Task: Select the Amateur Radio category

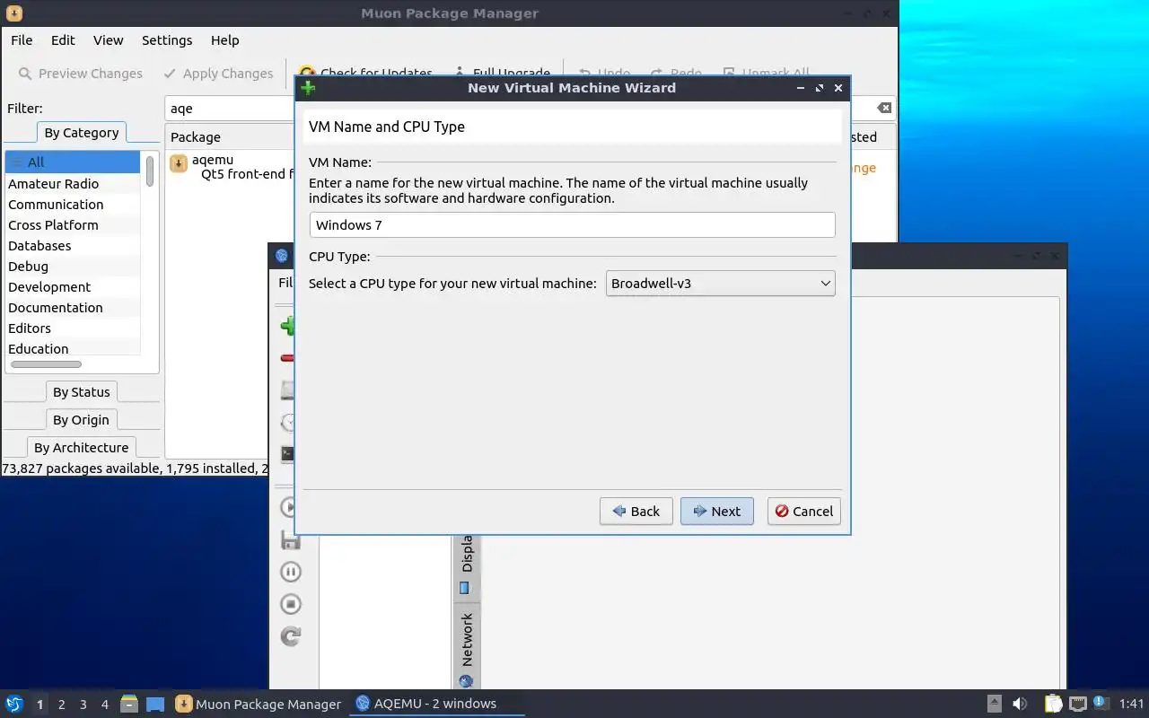Action: [73, 184]
